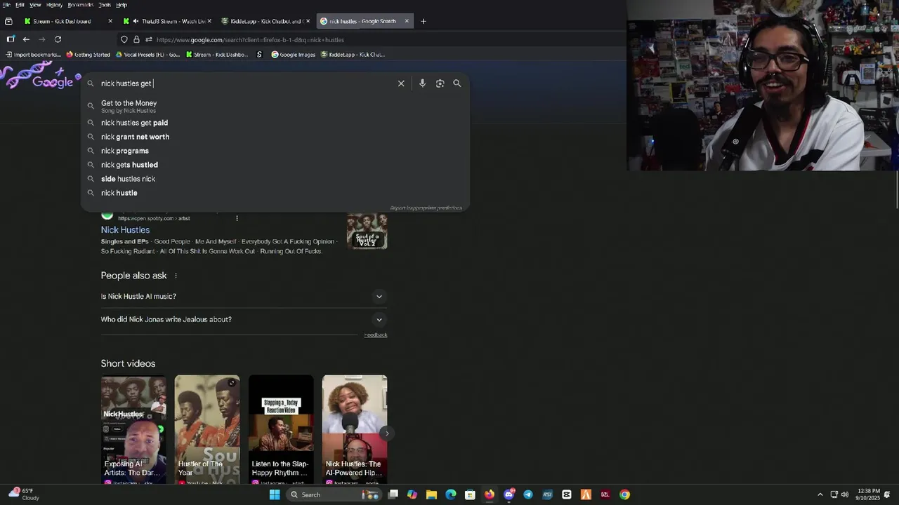Viewport: 899px width, 505px height.
Task: Clear the Google search box text
Action: tap(401, 83)
